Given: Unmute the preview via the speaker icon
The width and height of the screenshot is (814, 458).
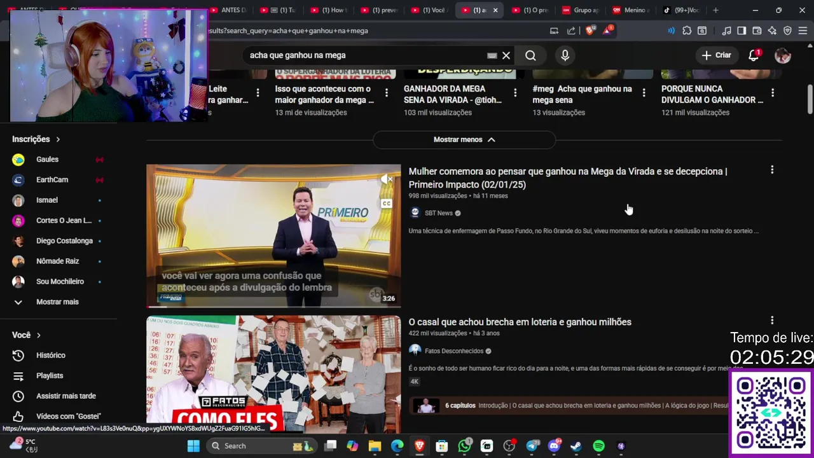Looking at the screenshot, I should (x=387, y=180).
